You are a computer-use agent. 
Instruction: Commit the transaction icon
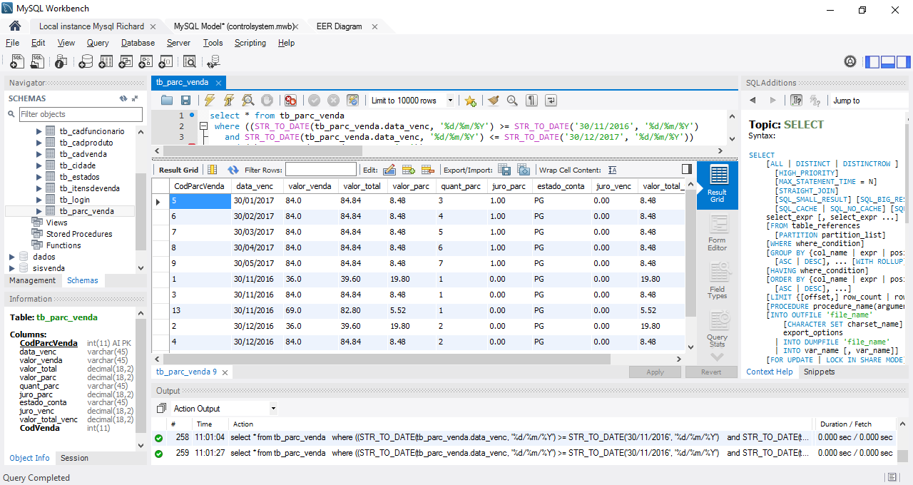pyautogui.click(x=315, y=101)
